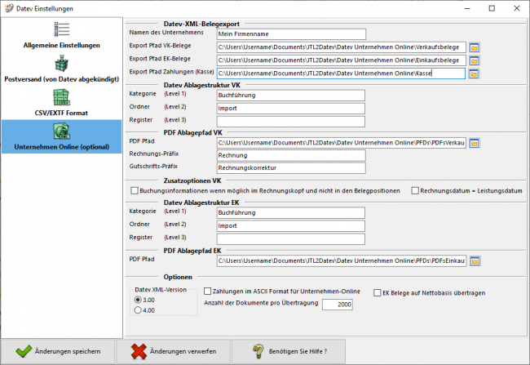Screen dimensions: 530x365
Task: Browse folder for Export Pfad EK-Belege
Action: (x=474, y=60)
